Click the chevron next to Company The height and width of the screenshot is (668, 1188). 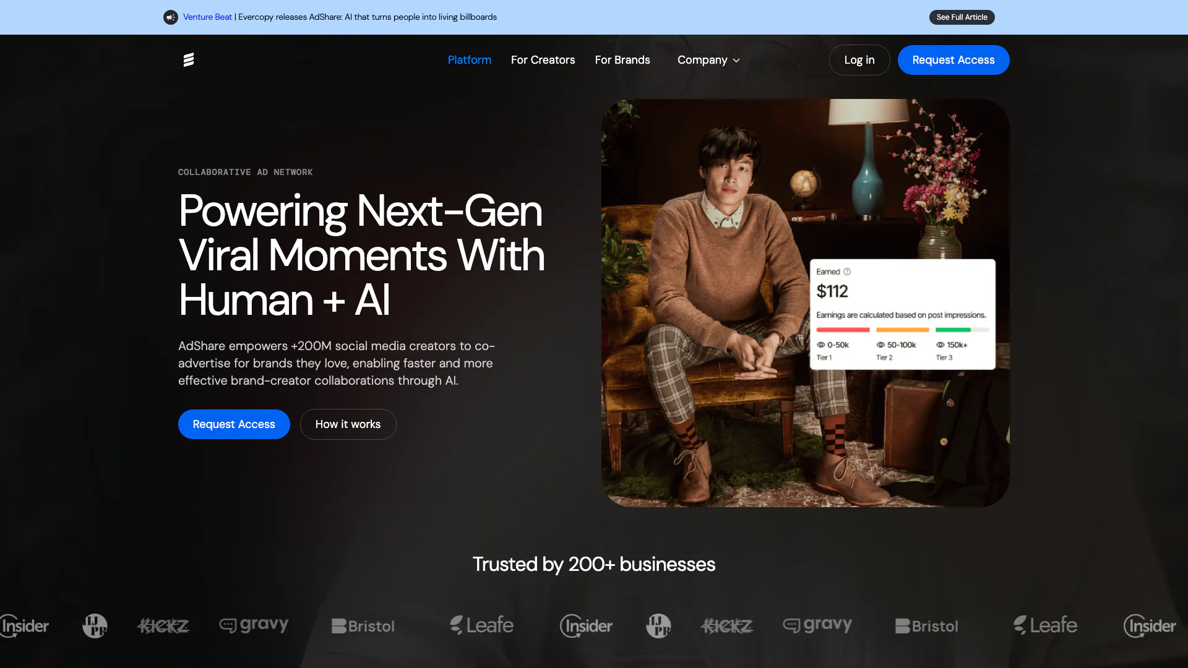[736, 61]
